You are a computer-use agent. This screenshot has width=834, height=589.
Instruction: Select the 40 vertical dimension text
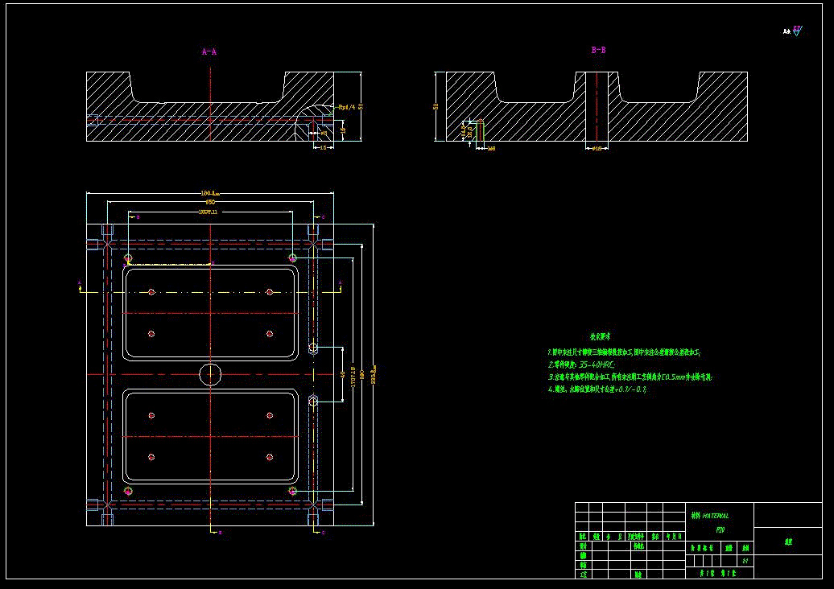[x=342, y=374]
